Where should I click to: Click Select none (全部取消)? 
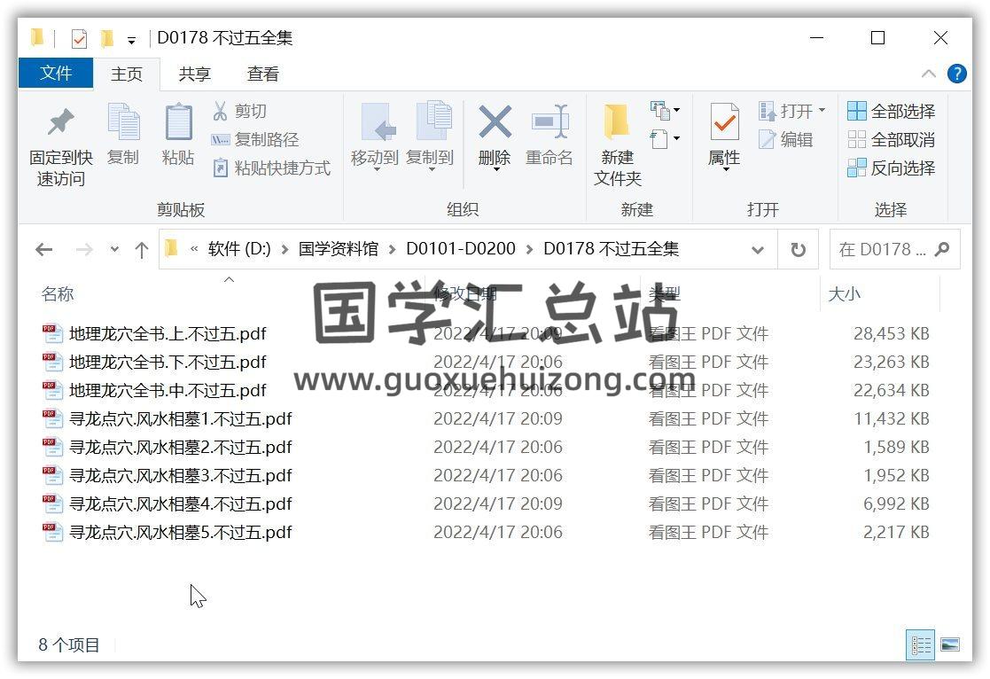891,139
